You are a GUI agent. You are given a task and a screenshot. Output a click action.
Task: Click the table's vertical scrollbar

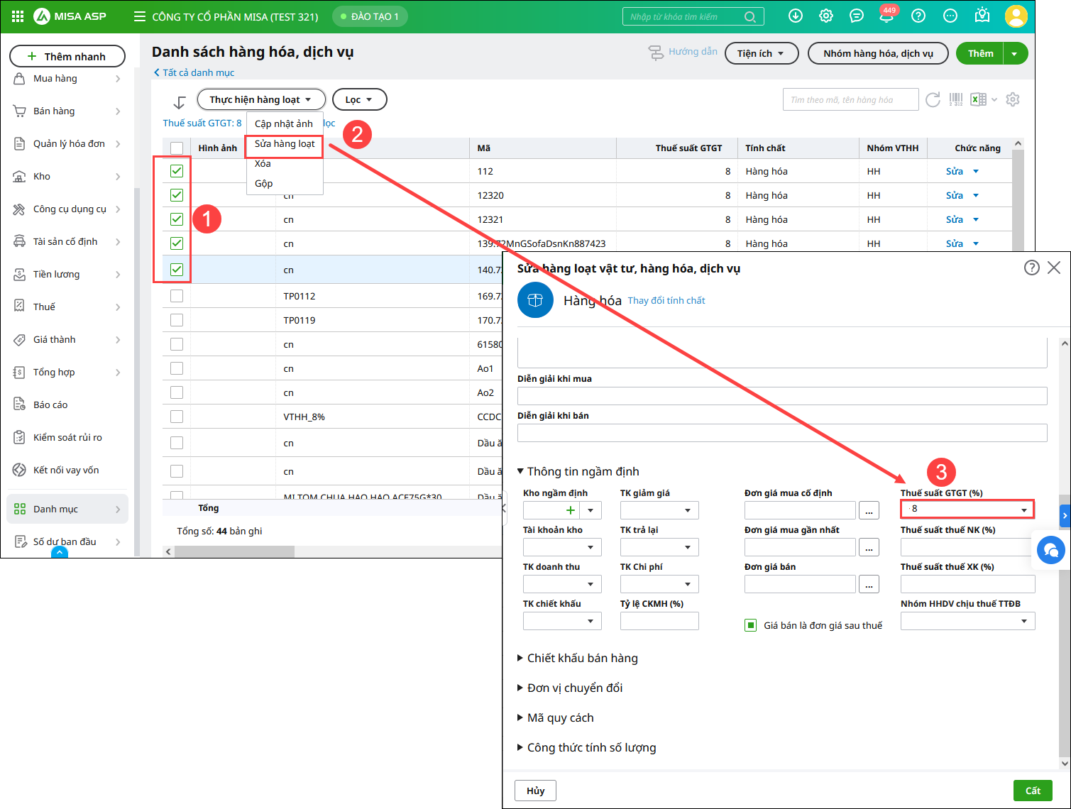pyautogui.click(x=1018, y=199)
